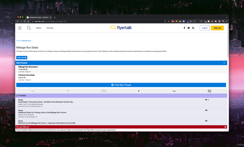This screenshot has width=244, height=147.
Task: Click the camera extension icon
Action: pyautogui.click(x=180, y=21)
